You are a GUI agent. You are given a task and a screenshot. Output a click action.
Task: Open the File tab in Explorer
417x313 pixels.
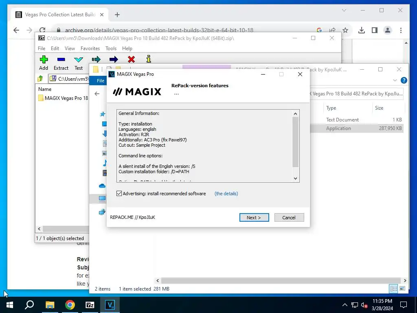[x=101, y=81]
